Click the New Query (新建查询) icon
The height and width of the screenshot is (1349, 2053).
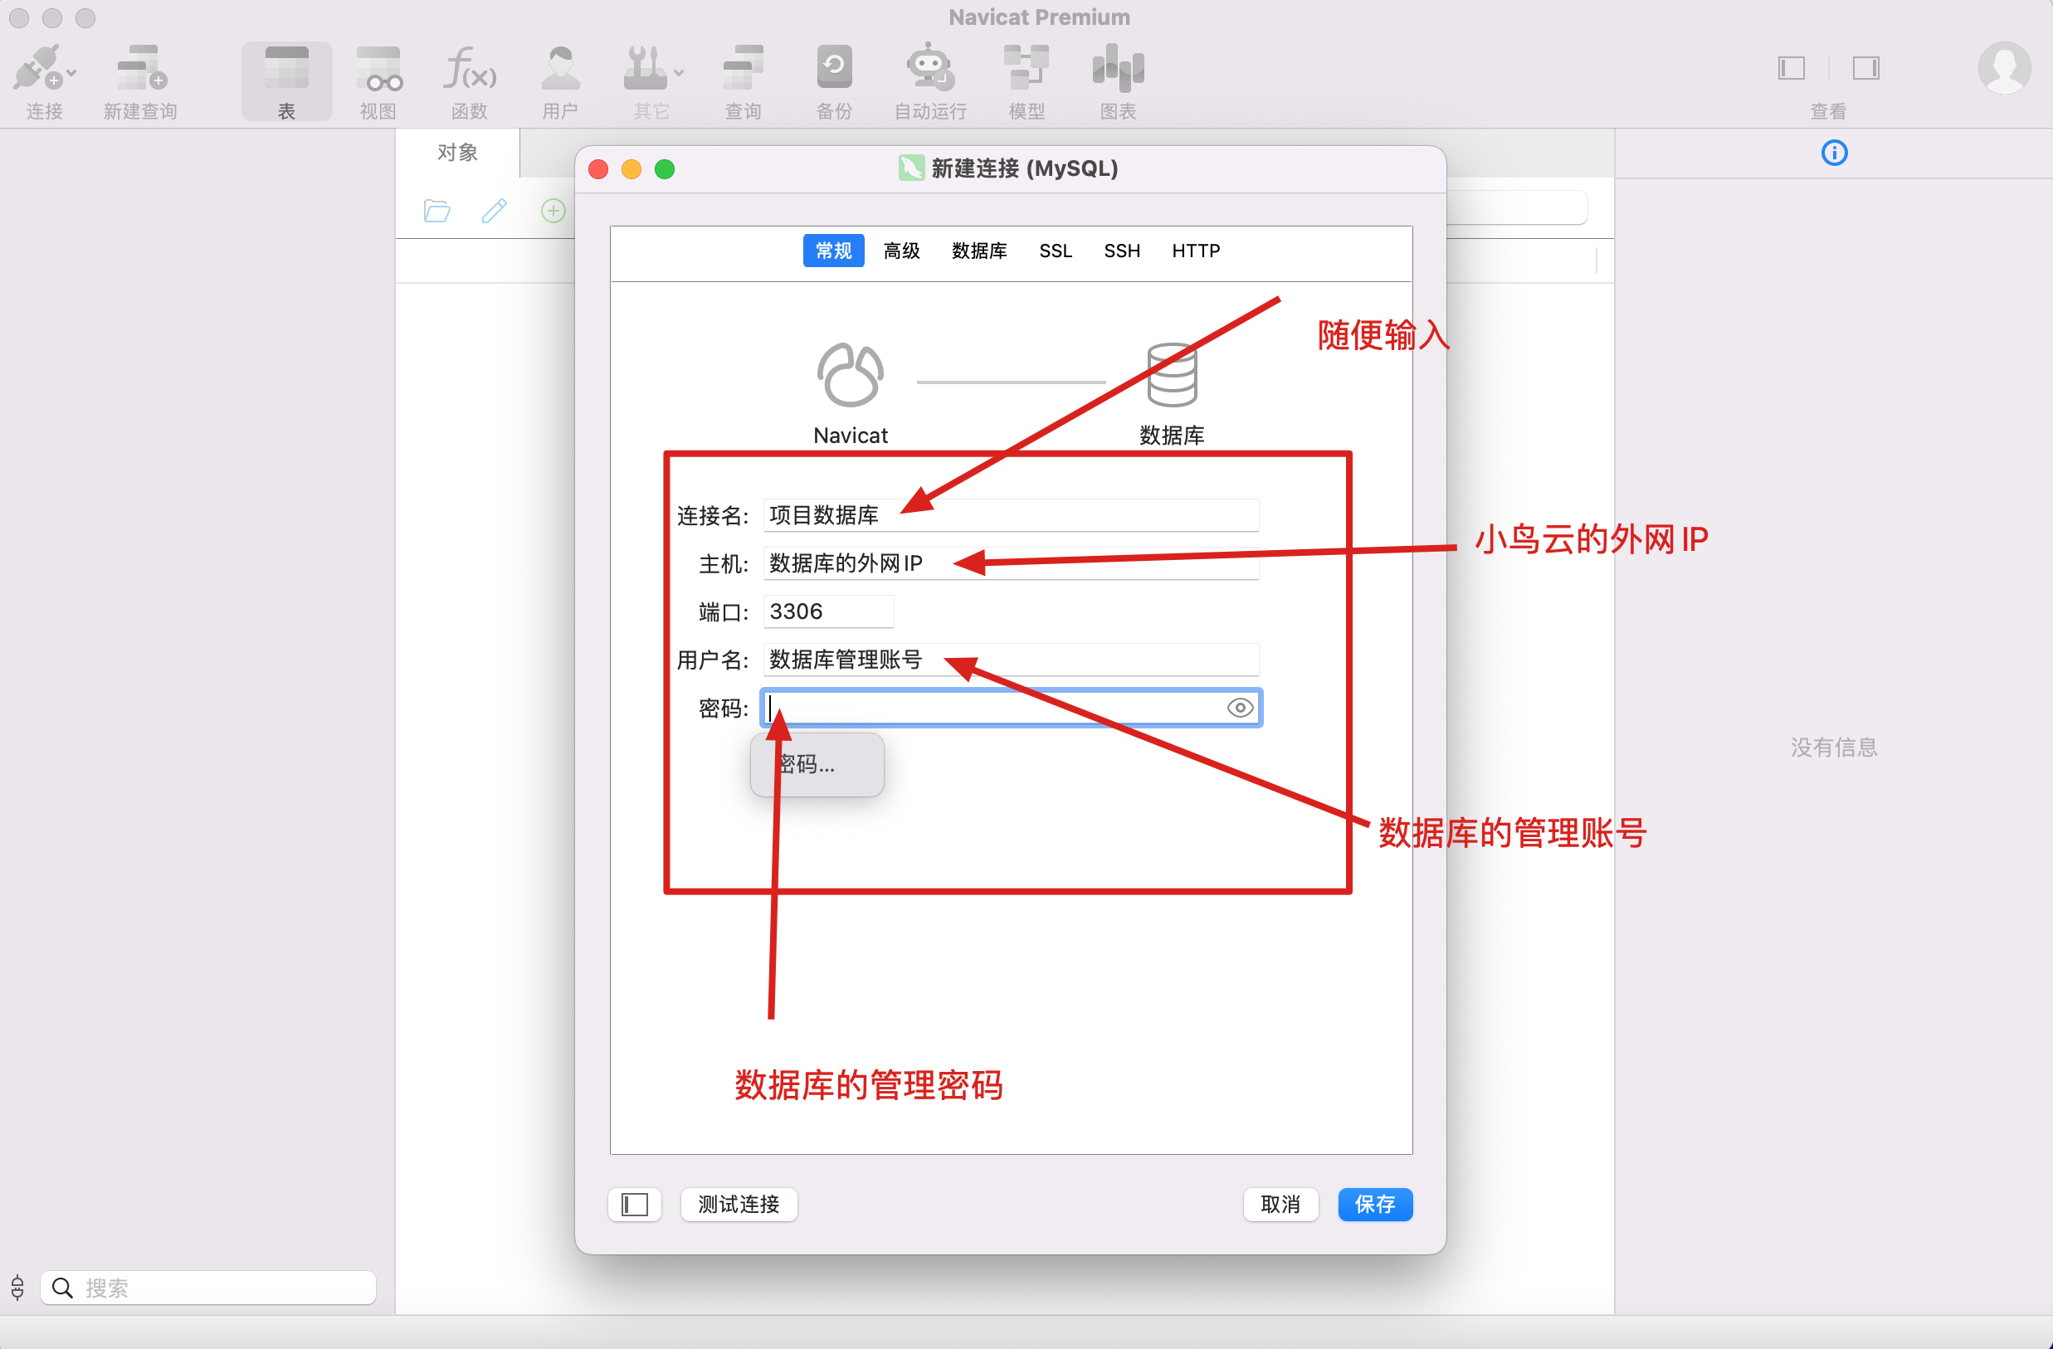[141, 69]
